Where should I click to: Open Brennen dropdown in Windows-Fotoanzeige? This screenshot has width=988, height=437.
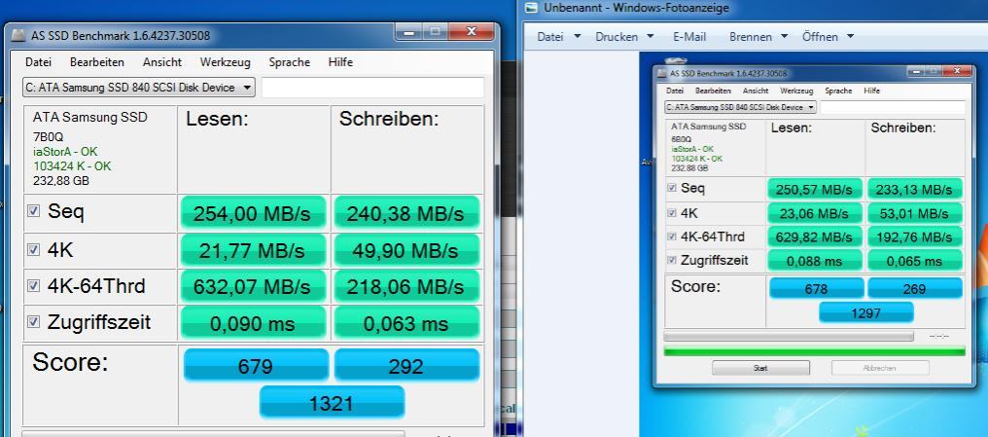759,37
